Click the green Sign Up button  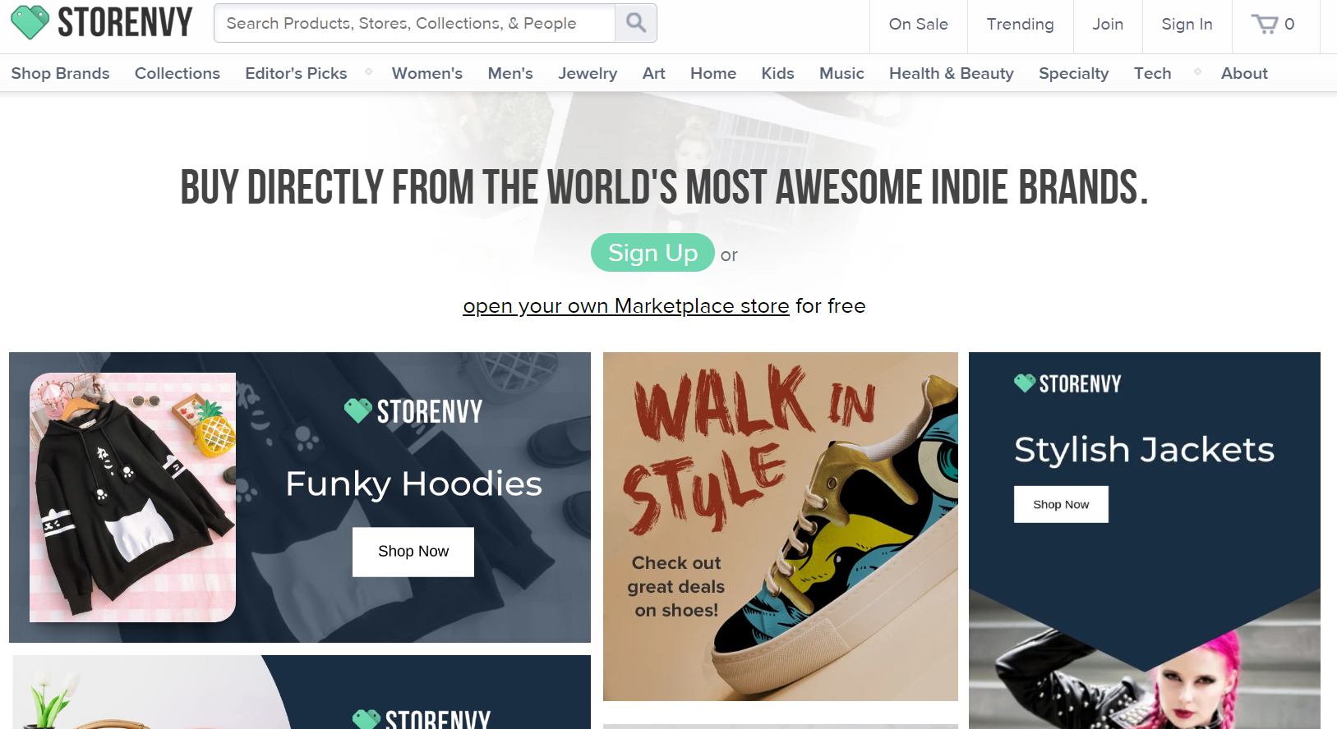point(652,253)
